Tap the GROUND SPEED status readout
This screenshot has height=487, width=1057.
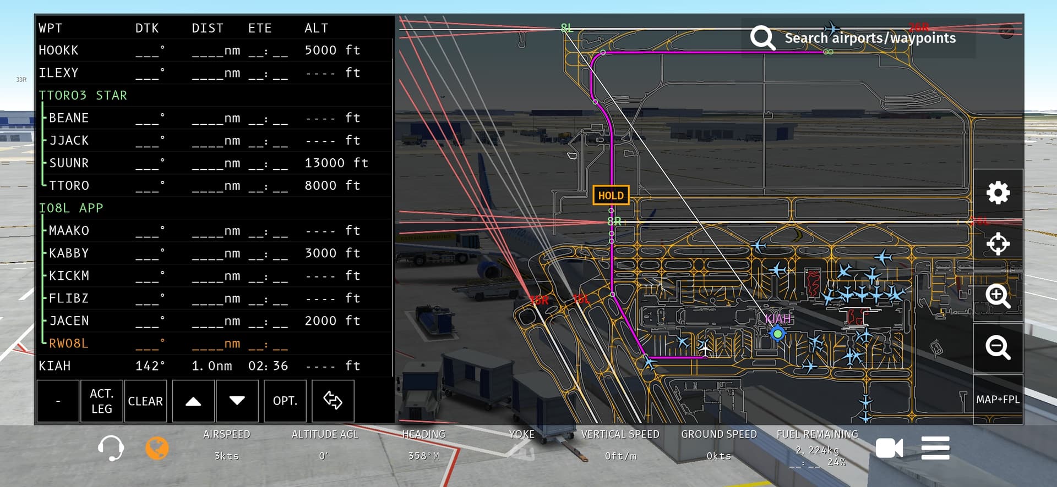click(x=719, y=445)
